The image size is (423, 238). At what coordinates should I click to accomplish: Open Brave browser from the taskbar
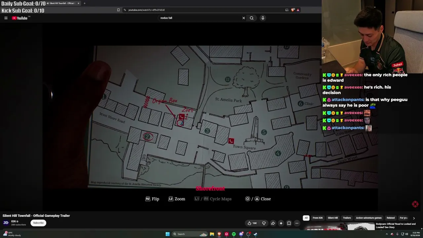219,234
